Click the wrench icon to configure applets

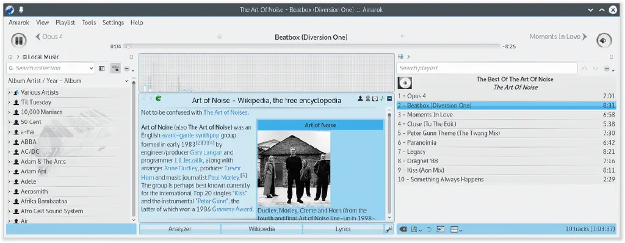pyautogui.click(x=389, y=229)
